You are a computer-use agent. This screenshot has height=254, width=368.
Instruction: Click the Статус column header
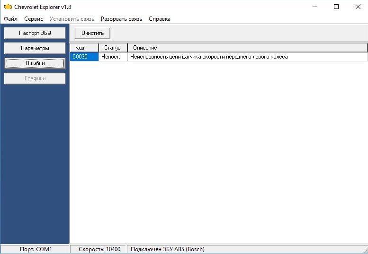[113, 48]
